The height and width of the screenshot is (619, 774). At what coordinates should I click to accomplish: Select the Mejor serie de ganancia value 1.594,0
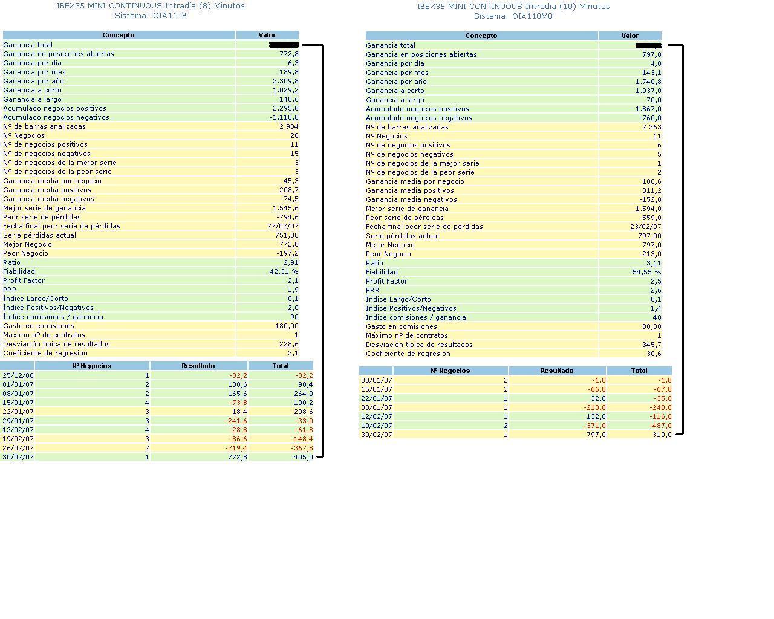point(648,209)
